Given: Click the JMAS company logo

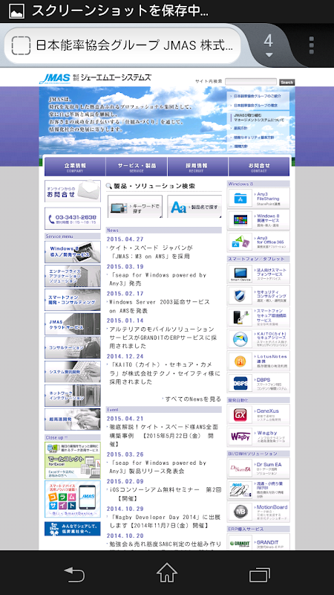Looking at the screenshot, I should pos(95,78).
